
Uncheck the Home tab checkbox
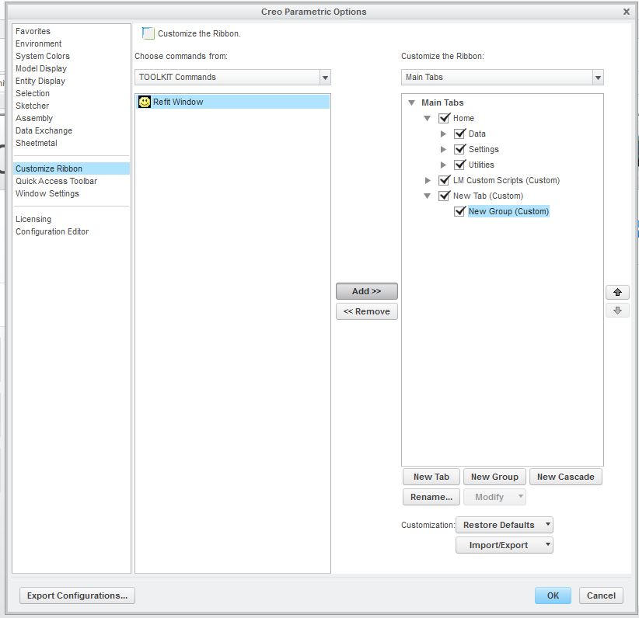point(444,118)
